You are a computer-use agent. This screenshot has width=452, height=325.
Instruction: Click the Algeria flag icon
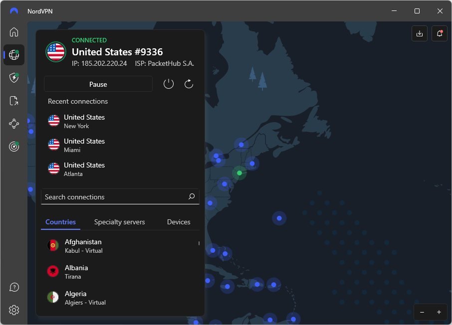[x=53, y=297]
